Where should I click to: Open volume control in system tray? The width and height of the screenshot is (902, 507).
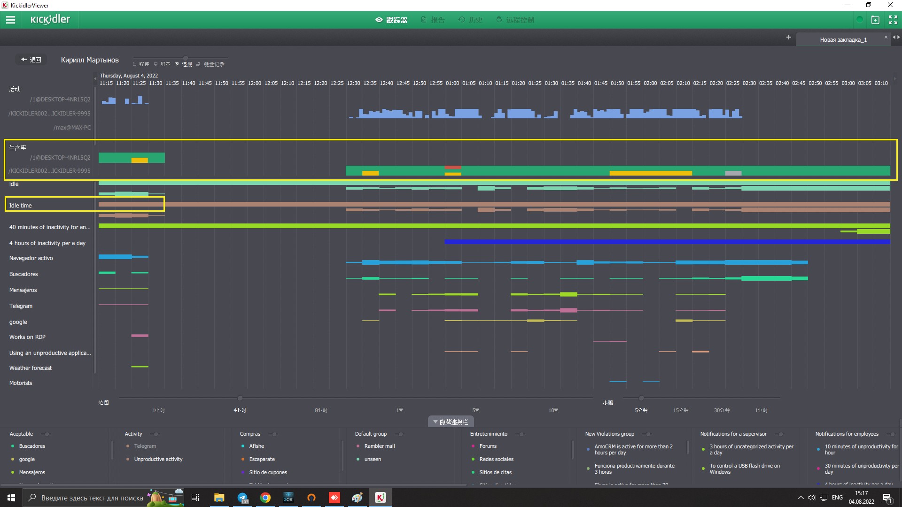812,498
